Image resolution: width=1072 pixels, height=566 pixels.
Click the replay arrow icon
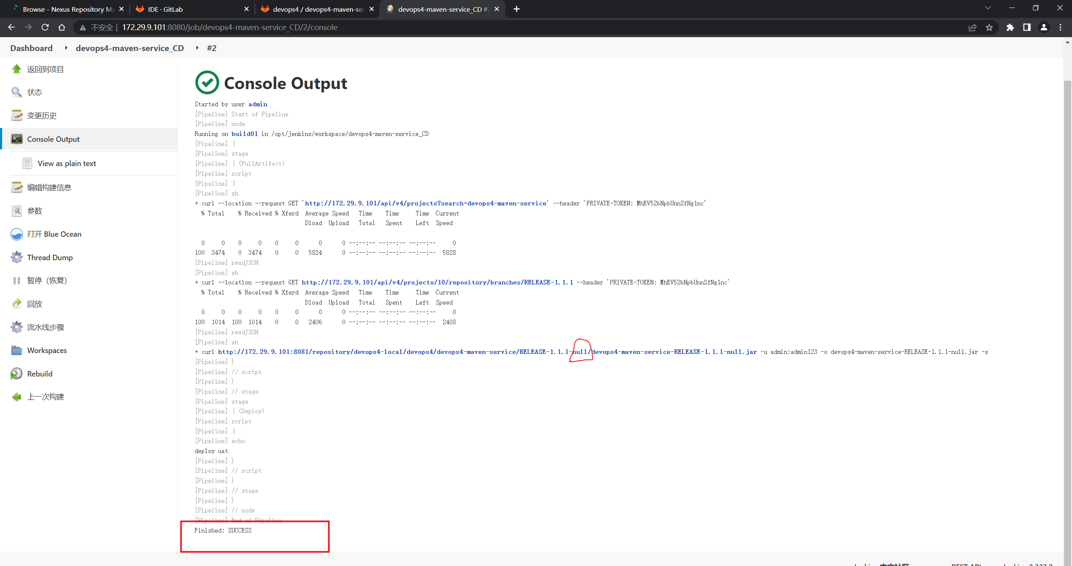coord(16,304)
